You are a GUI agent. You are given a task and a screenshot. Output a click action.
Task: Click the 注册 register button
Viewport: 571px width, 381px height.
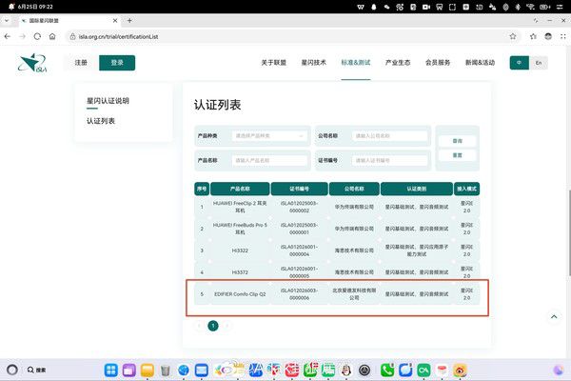tap(81, 63)
